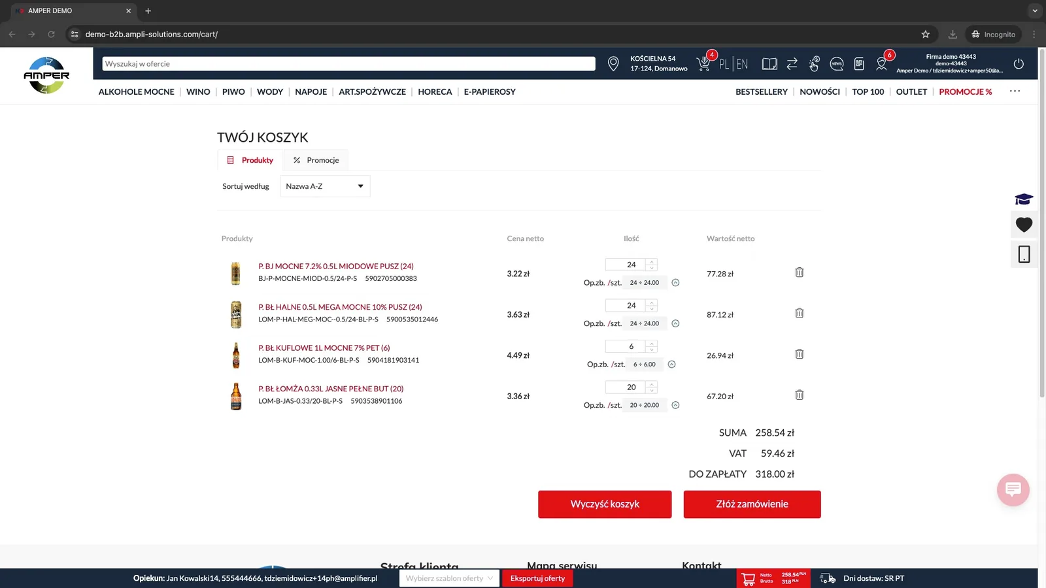Open the delivery location pin icon

tap(613, 63)
